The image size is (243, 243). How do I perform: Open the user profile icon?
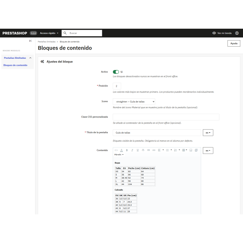point(237,33)
